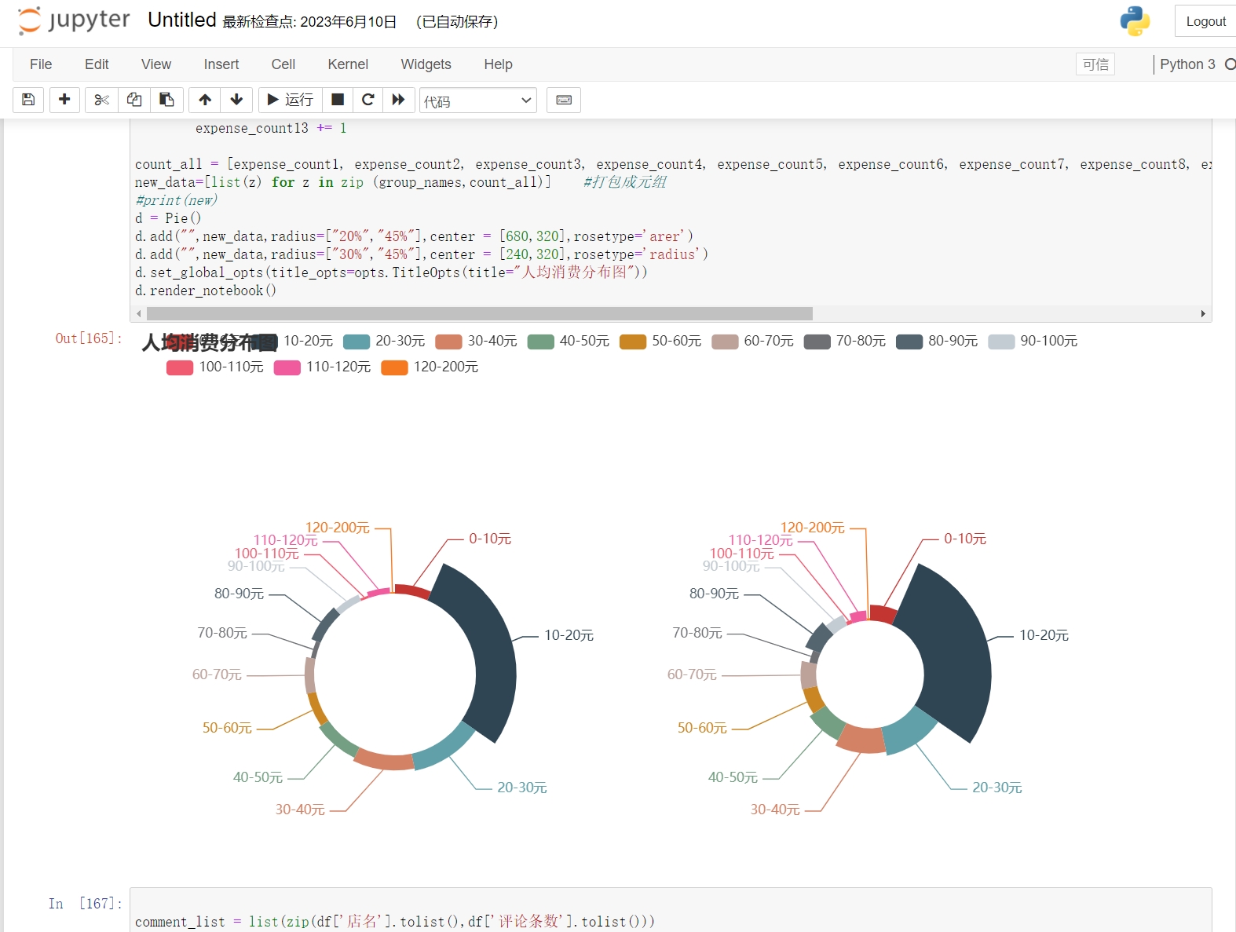Toggle the 110-120元 legend item
This screenshot has width=1236, height=932.
(323, 367)
